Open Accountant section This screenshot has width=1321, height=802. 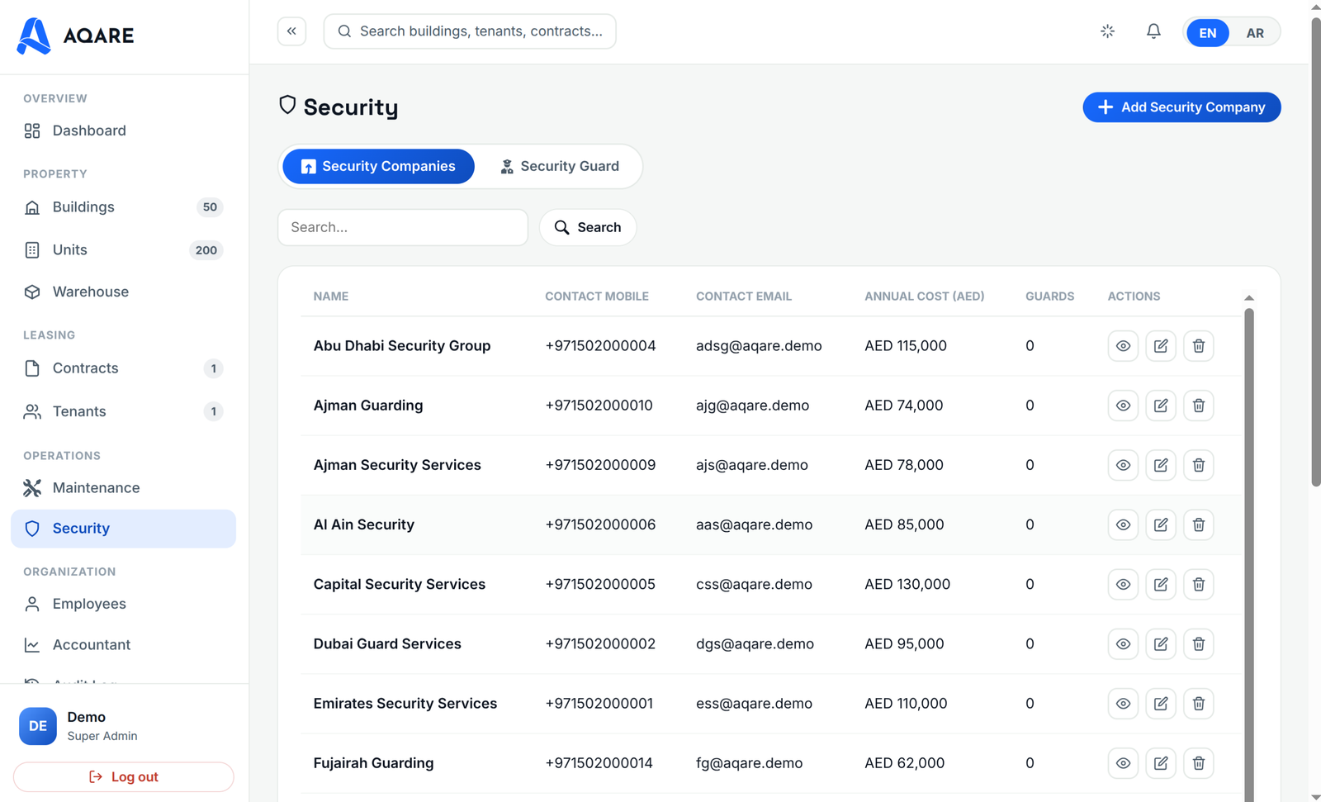coord(123,645)
